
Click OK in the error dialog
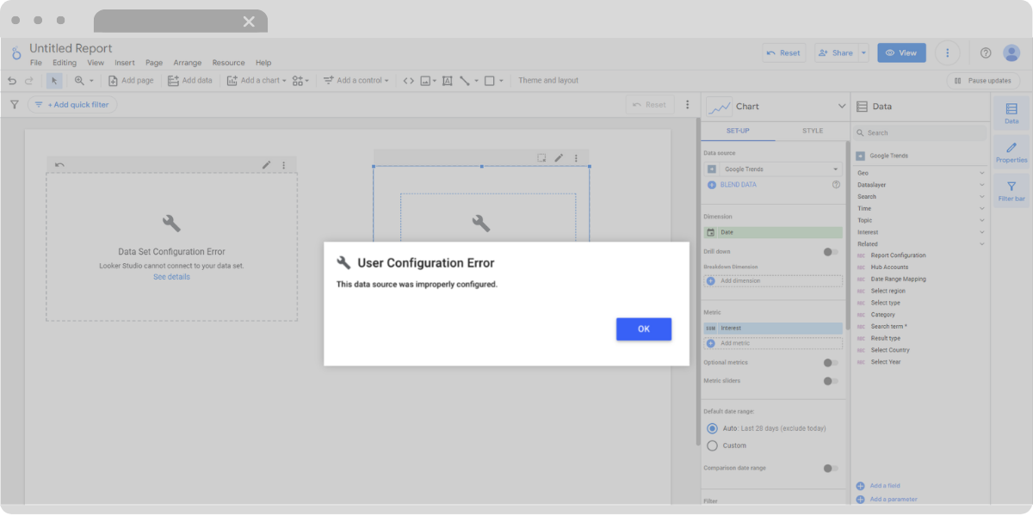pos(644,329)
